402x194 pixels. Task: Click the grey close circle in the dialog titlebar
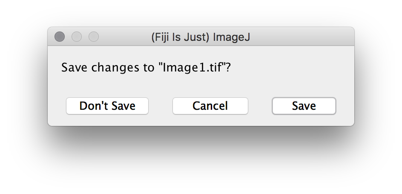[60, 37]
